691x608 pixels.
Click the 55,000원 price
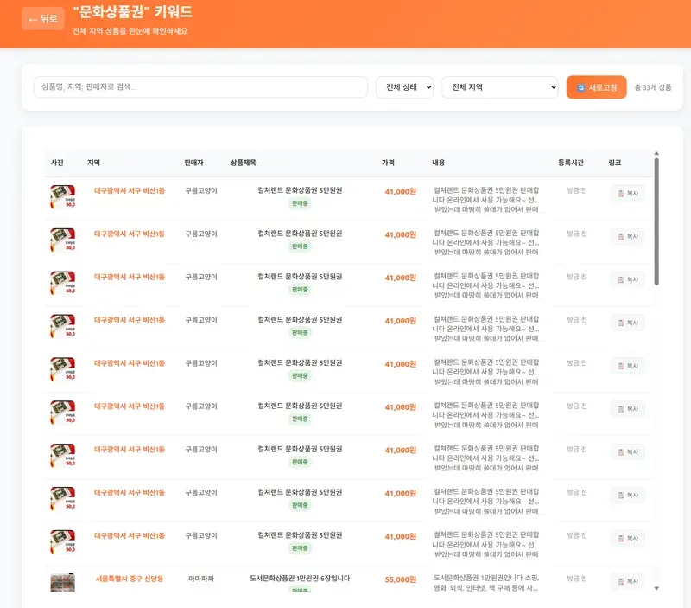400,579
